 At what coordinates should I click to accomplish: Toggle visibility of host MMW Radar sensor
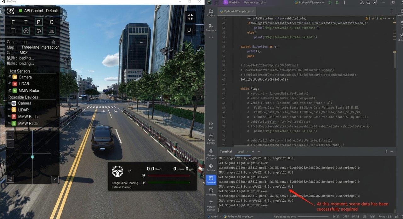pyautogui.click(x=10, y=90)
